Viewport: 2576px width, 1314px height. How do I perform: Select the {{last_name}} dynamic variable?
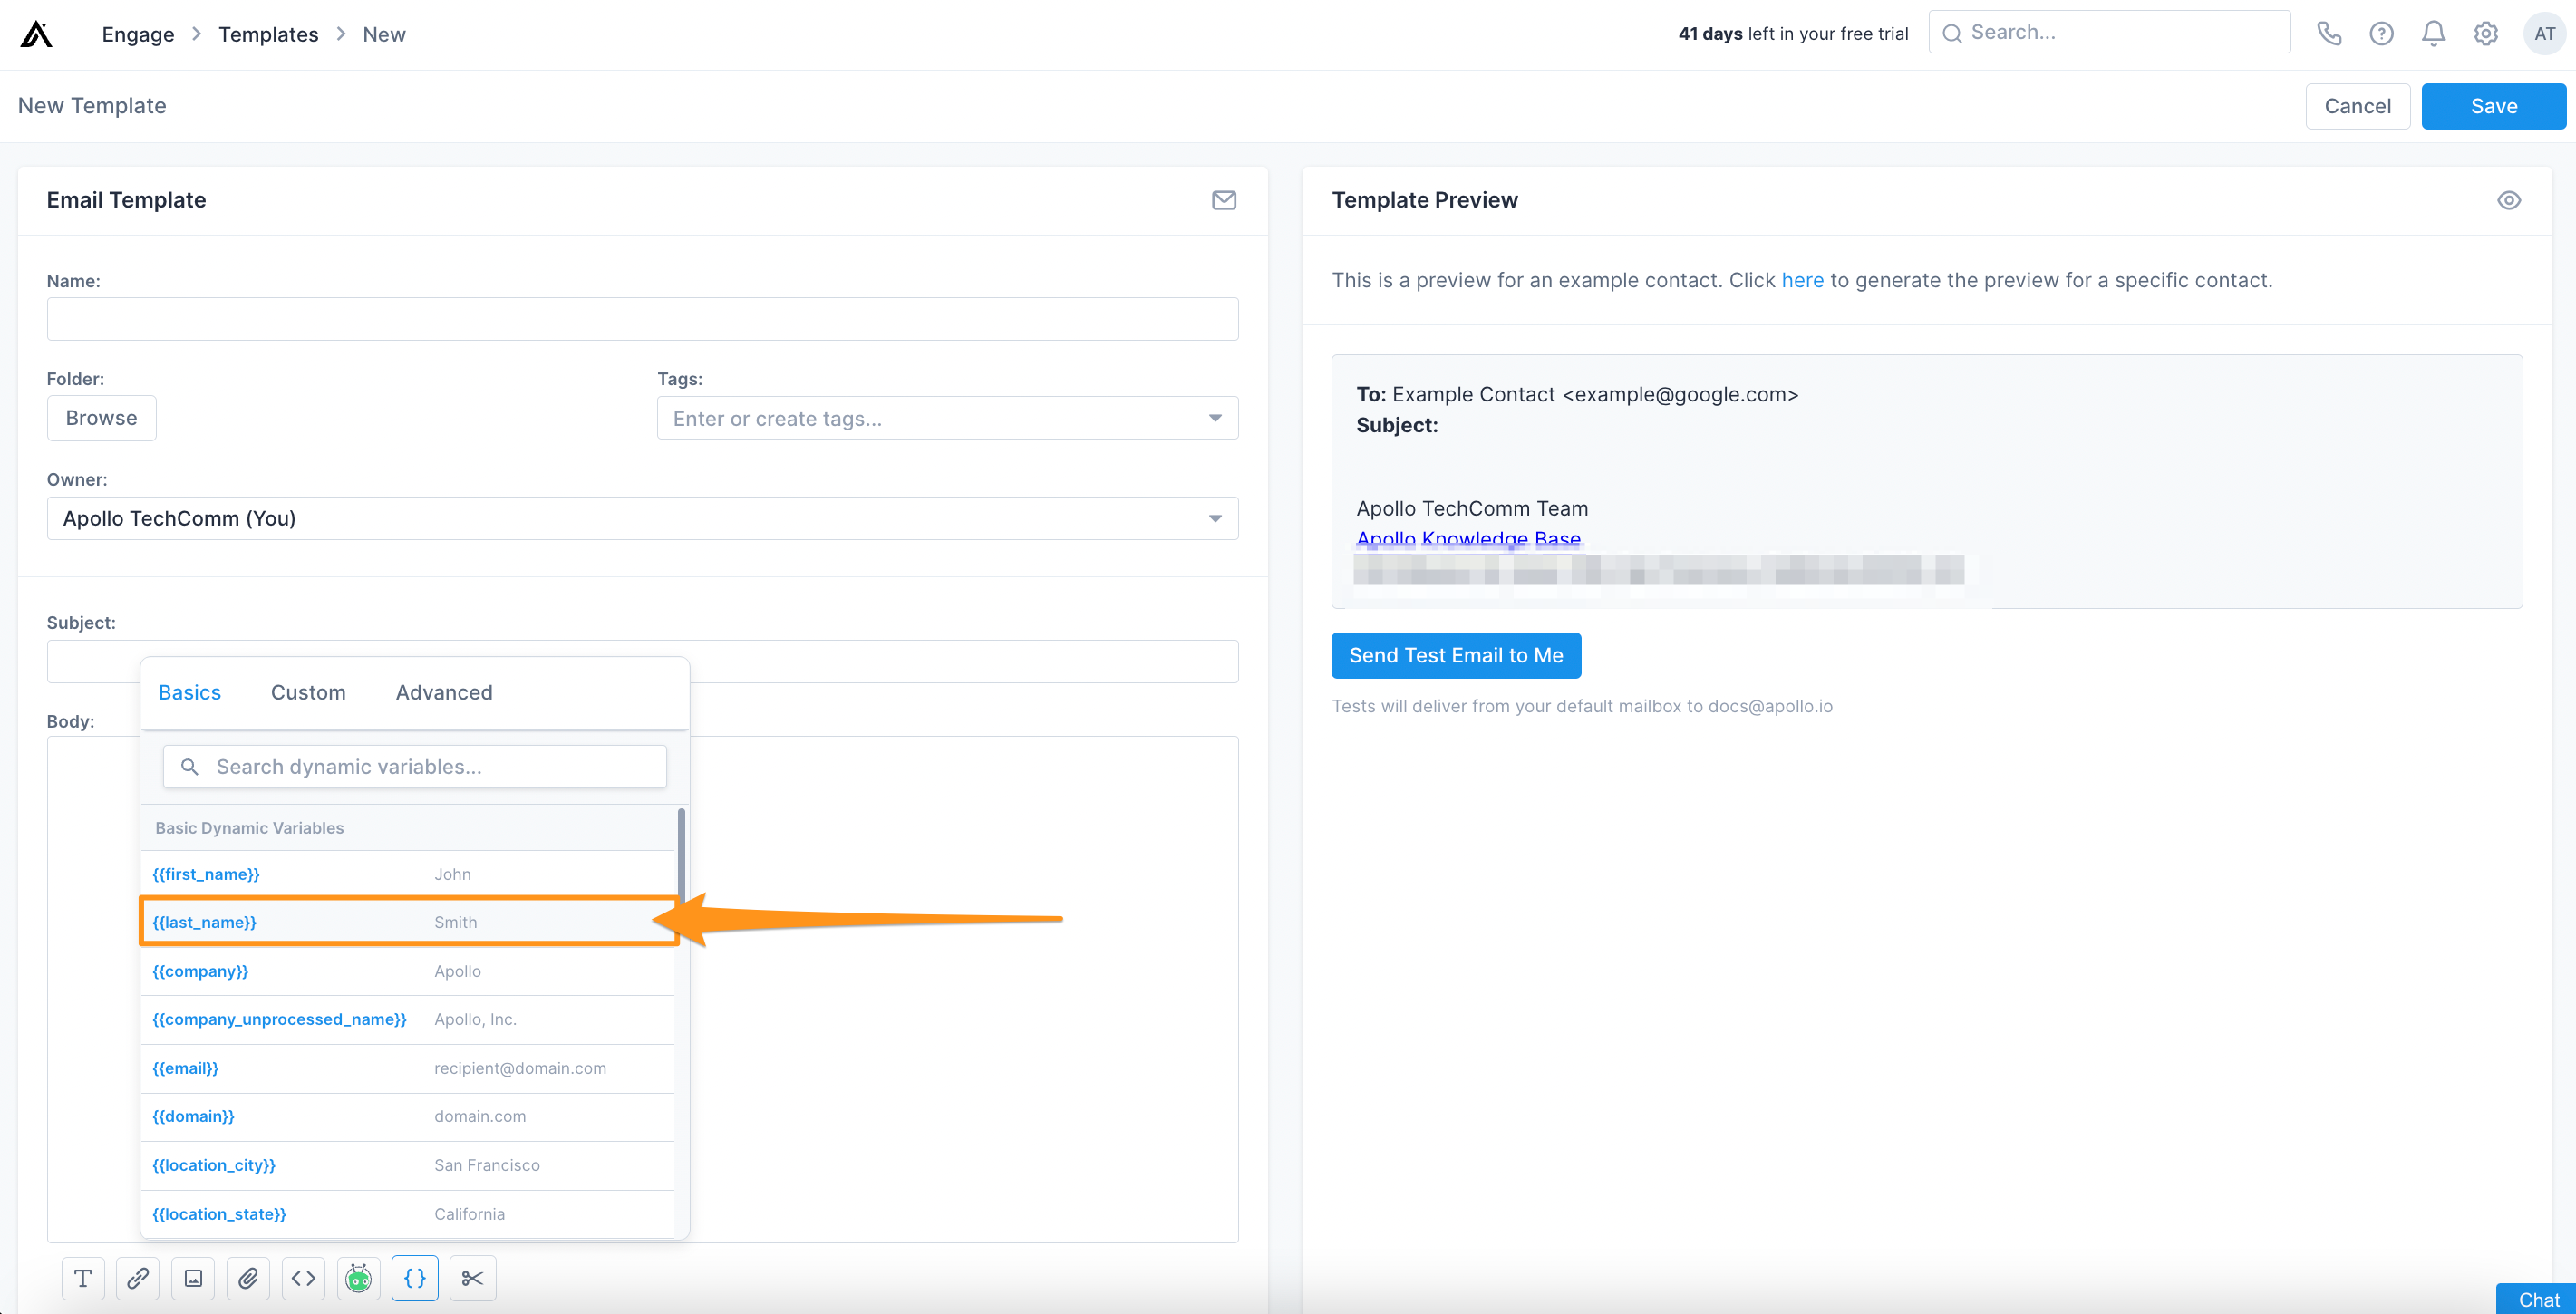click(205, 921)
